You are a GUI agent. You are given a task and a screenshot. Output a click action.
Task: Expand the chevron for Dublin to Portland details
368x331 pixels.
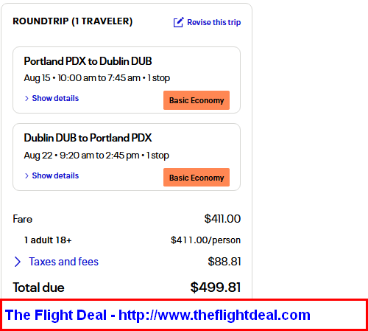(x=26, y=175)
